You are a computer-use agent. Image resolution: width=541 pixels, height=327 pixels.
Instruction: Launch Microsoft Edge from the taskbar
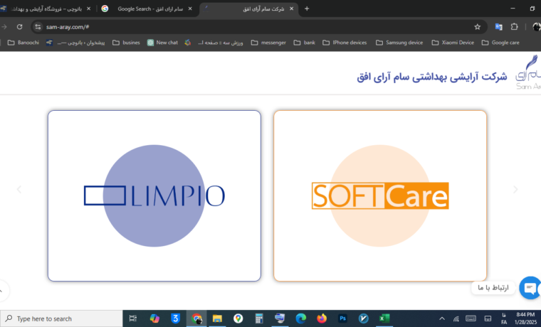click(301, 318)
